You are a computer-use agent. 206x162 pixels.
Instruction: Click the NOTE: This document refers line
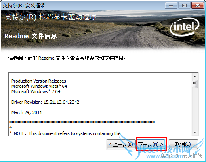(x=65, y=133)
